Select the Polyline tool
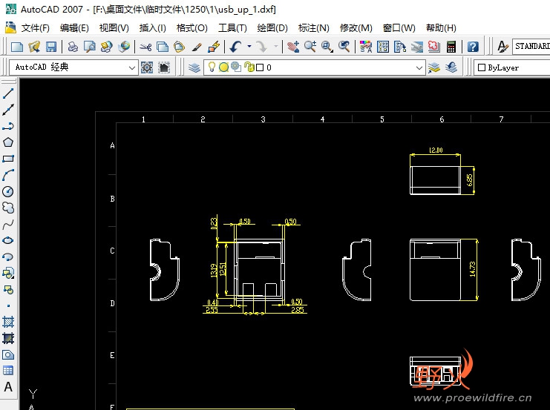Viewport: 550px width, 410px height. point(8,126)
